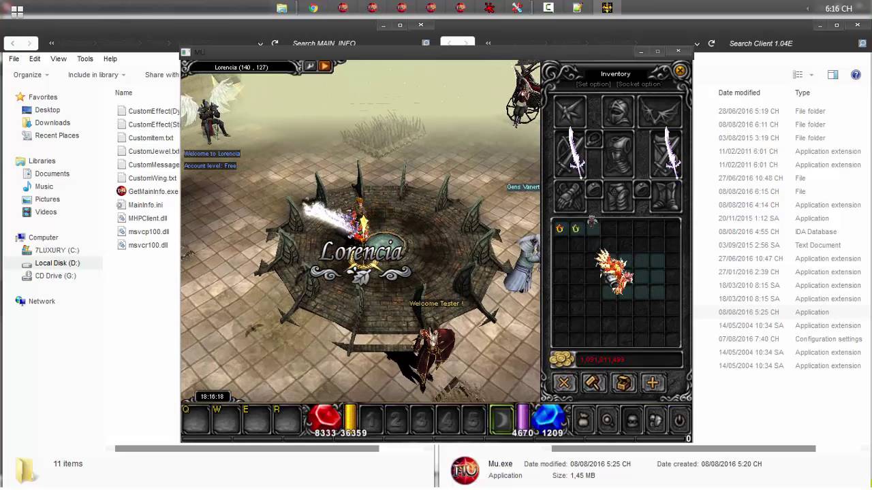Select Desktop under Favorites
This screenshot has height=490, width=872.
pos(47,110)
